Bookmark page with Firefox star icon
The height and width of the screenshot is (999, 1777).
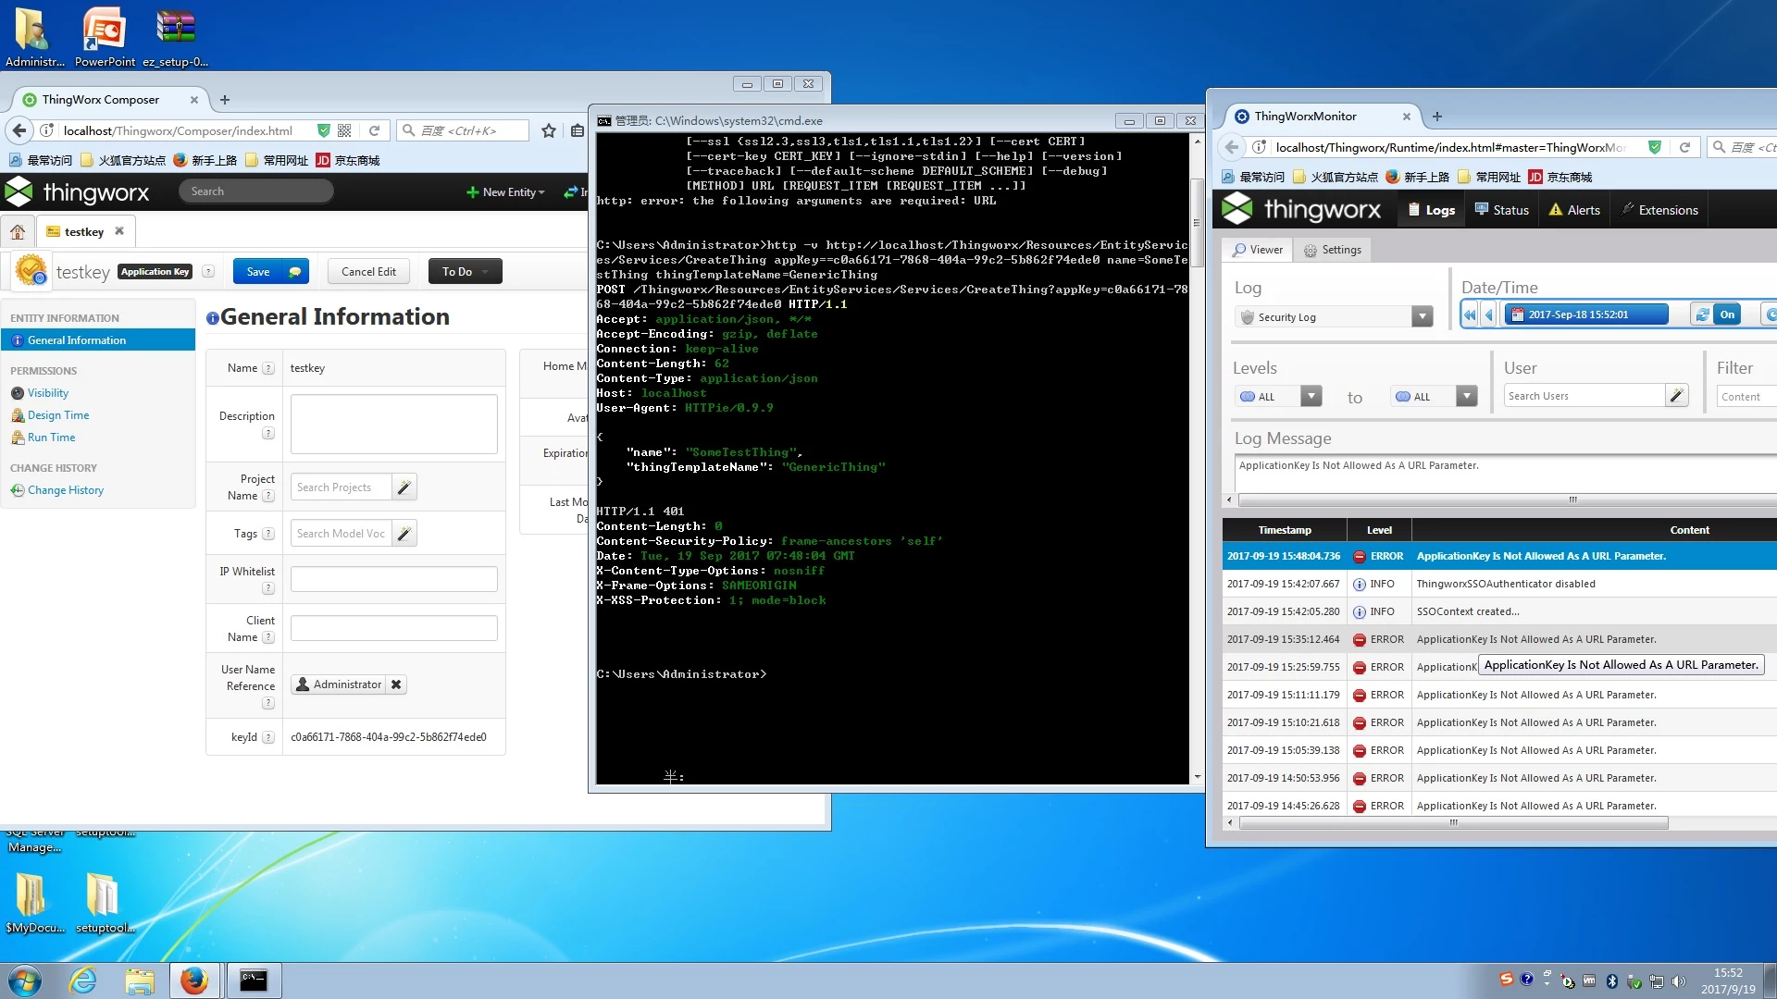pos(549,130)
